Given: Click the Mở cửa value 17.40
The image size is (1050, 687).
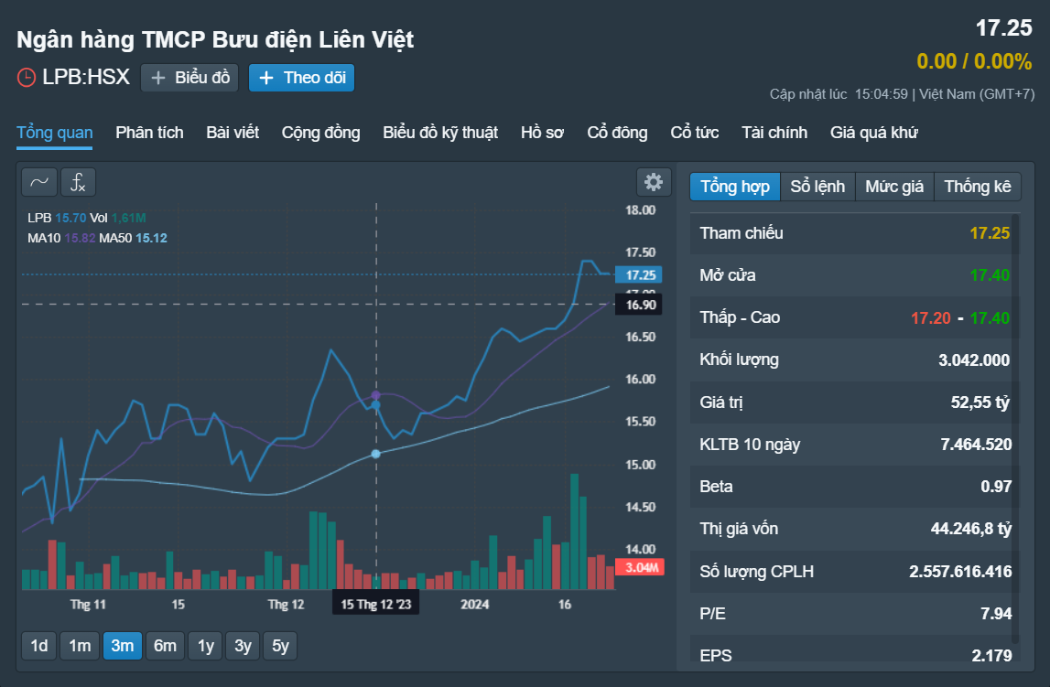Looking at the screenshot, I should point(990,275).
